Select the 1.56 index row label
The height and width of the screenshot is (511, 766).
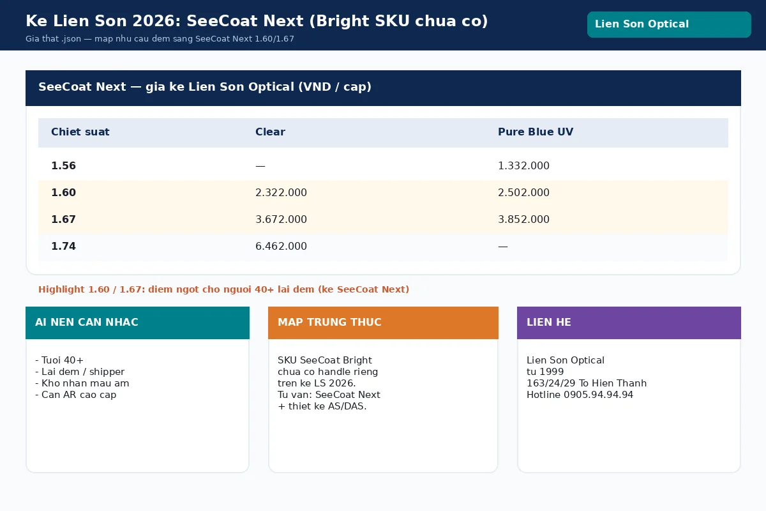63,166
